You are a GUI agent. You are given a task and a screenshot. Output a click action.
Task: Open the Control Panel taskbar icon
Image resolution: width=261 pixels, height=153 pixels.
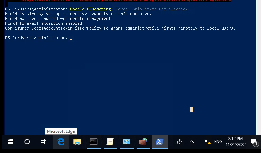click(127, 142)
